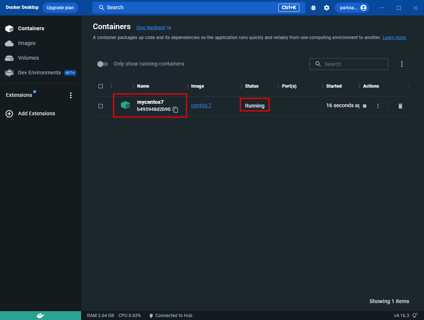Sort by Status column header
The width and height of the screenshot is (424, 320).
click(252, 86)
